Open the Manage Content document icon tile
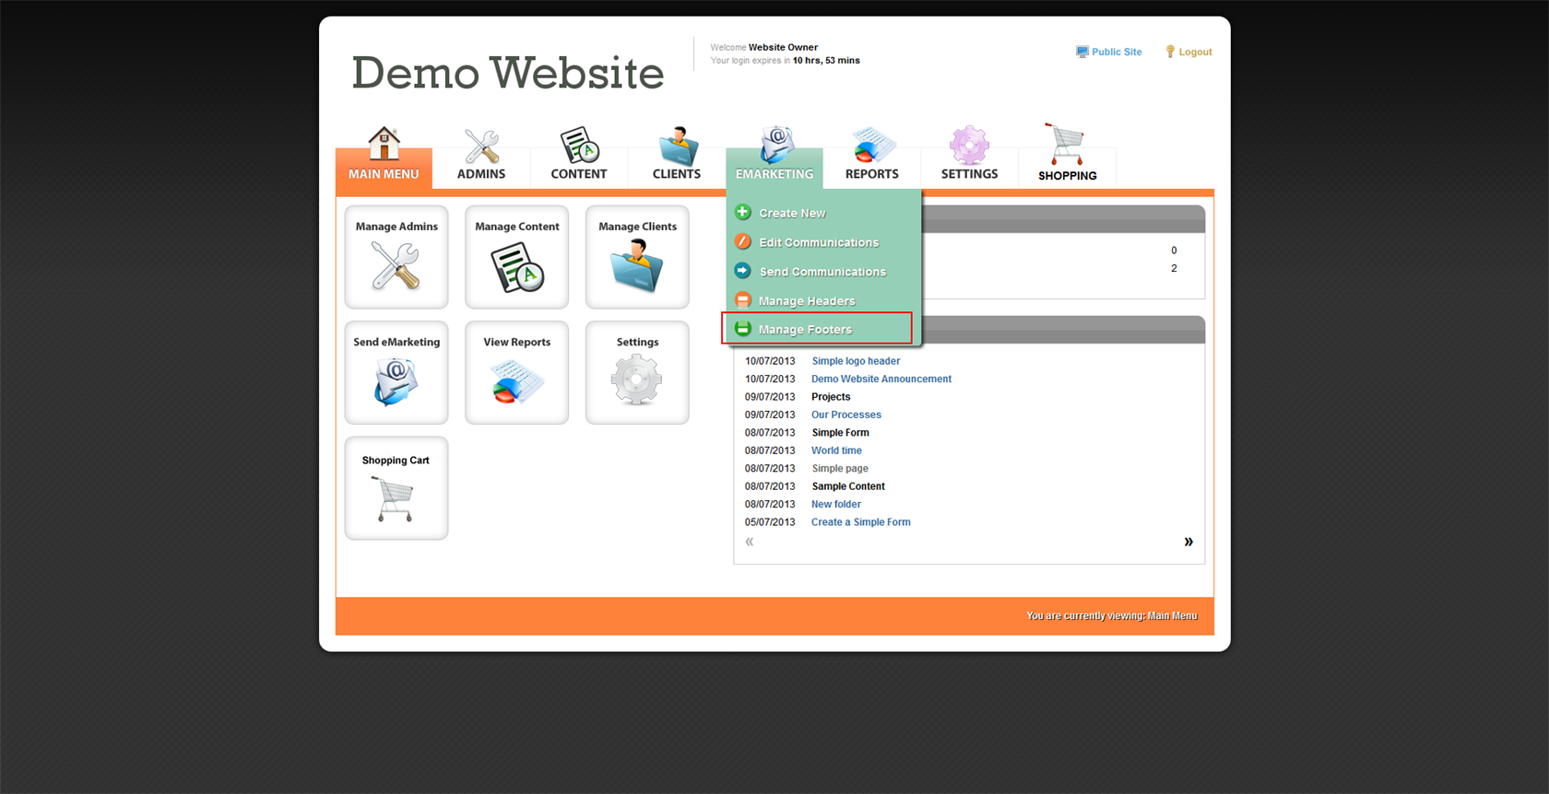This screenshot has height=794, width=1549. 516,258
